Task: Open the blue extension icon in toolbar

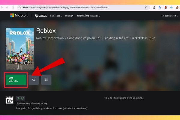Action: click(x=171, y=7)
